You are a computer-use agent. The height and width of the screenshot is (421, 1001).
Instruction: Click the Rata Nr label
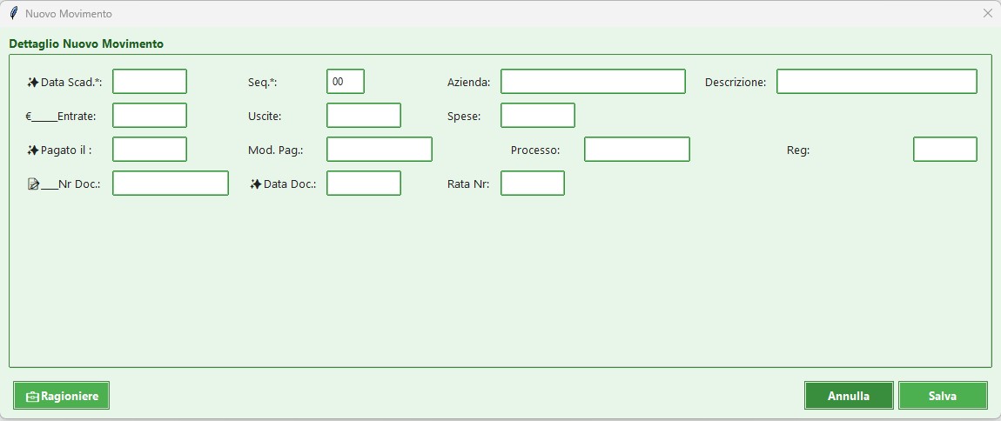click(x=468, y=184)
